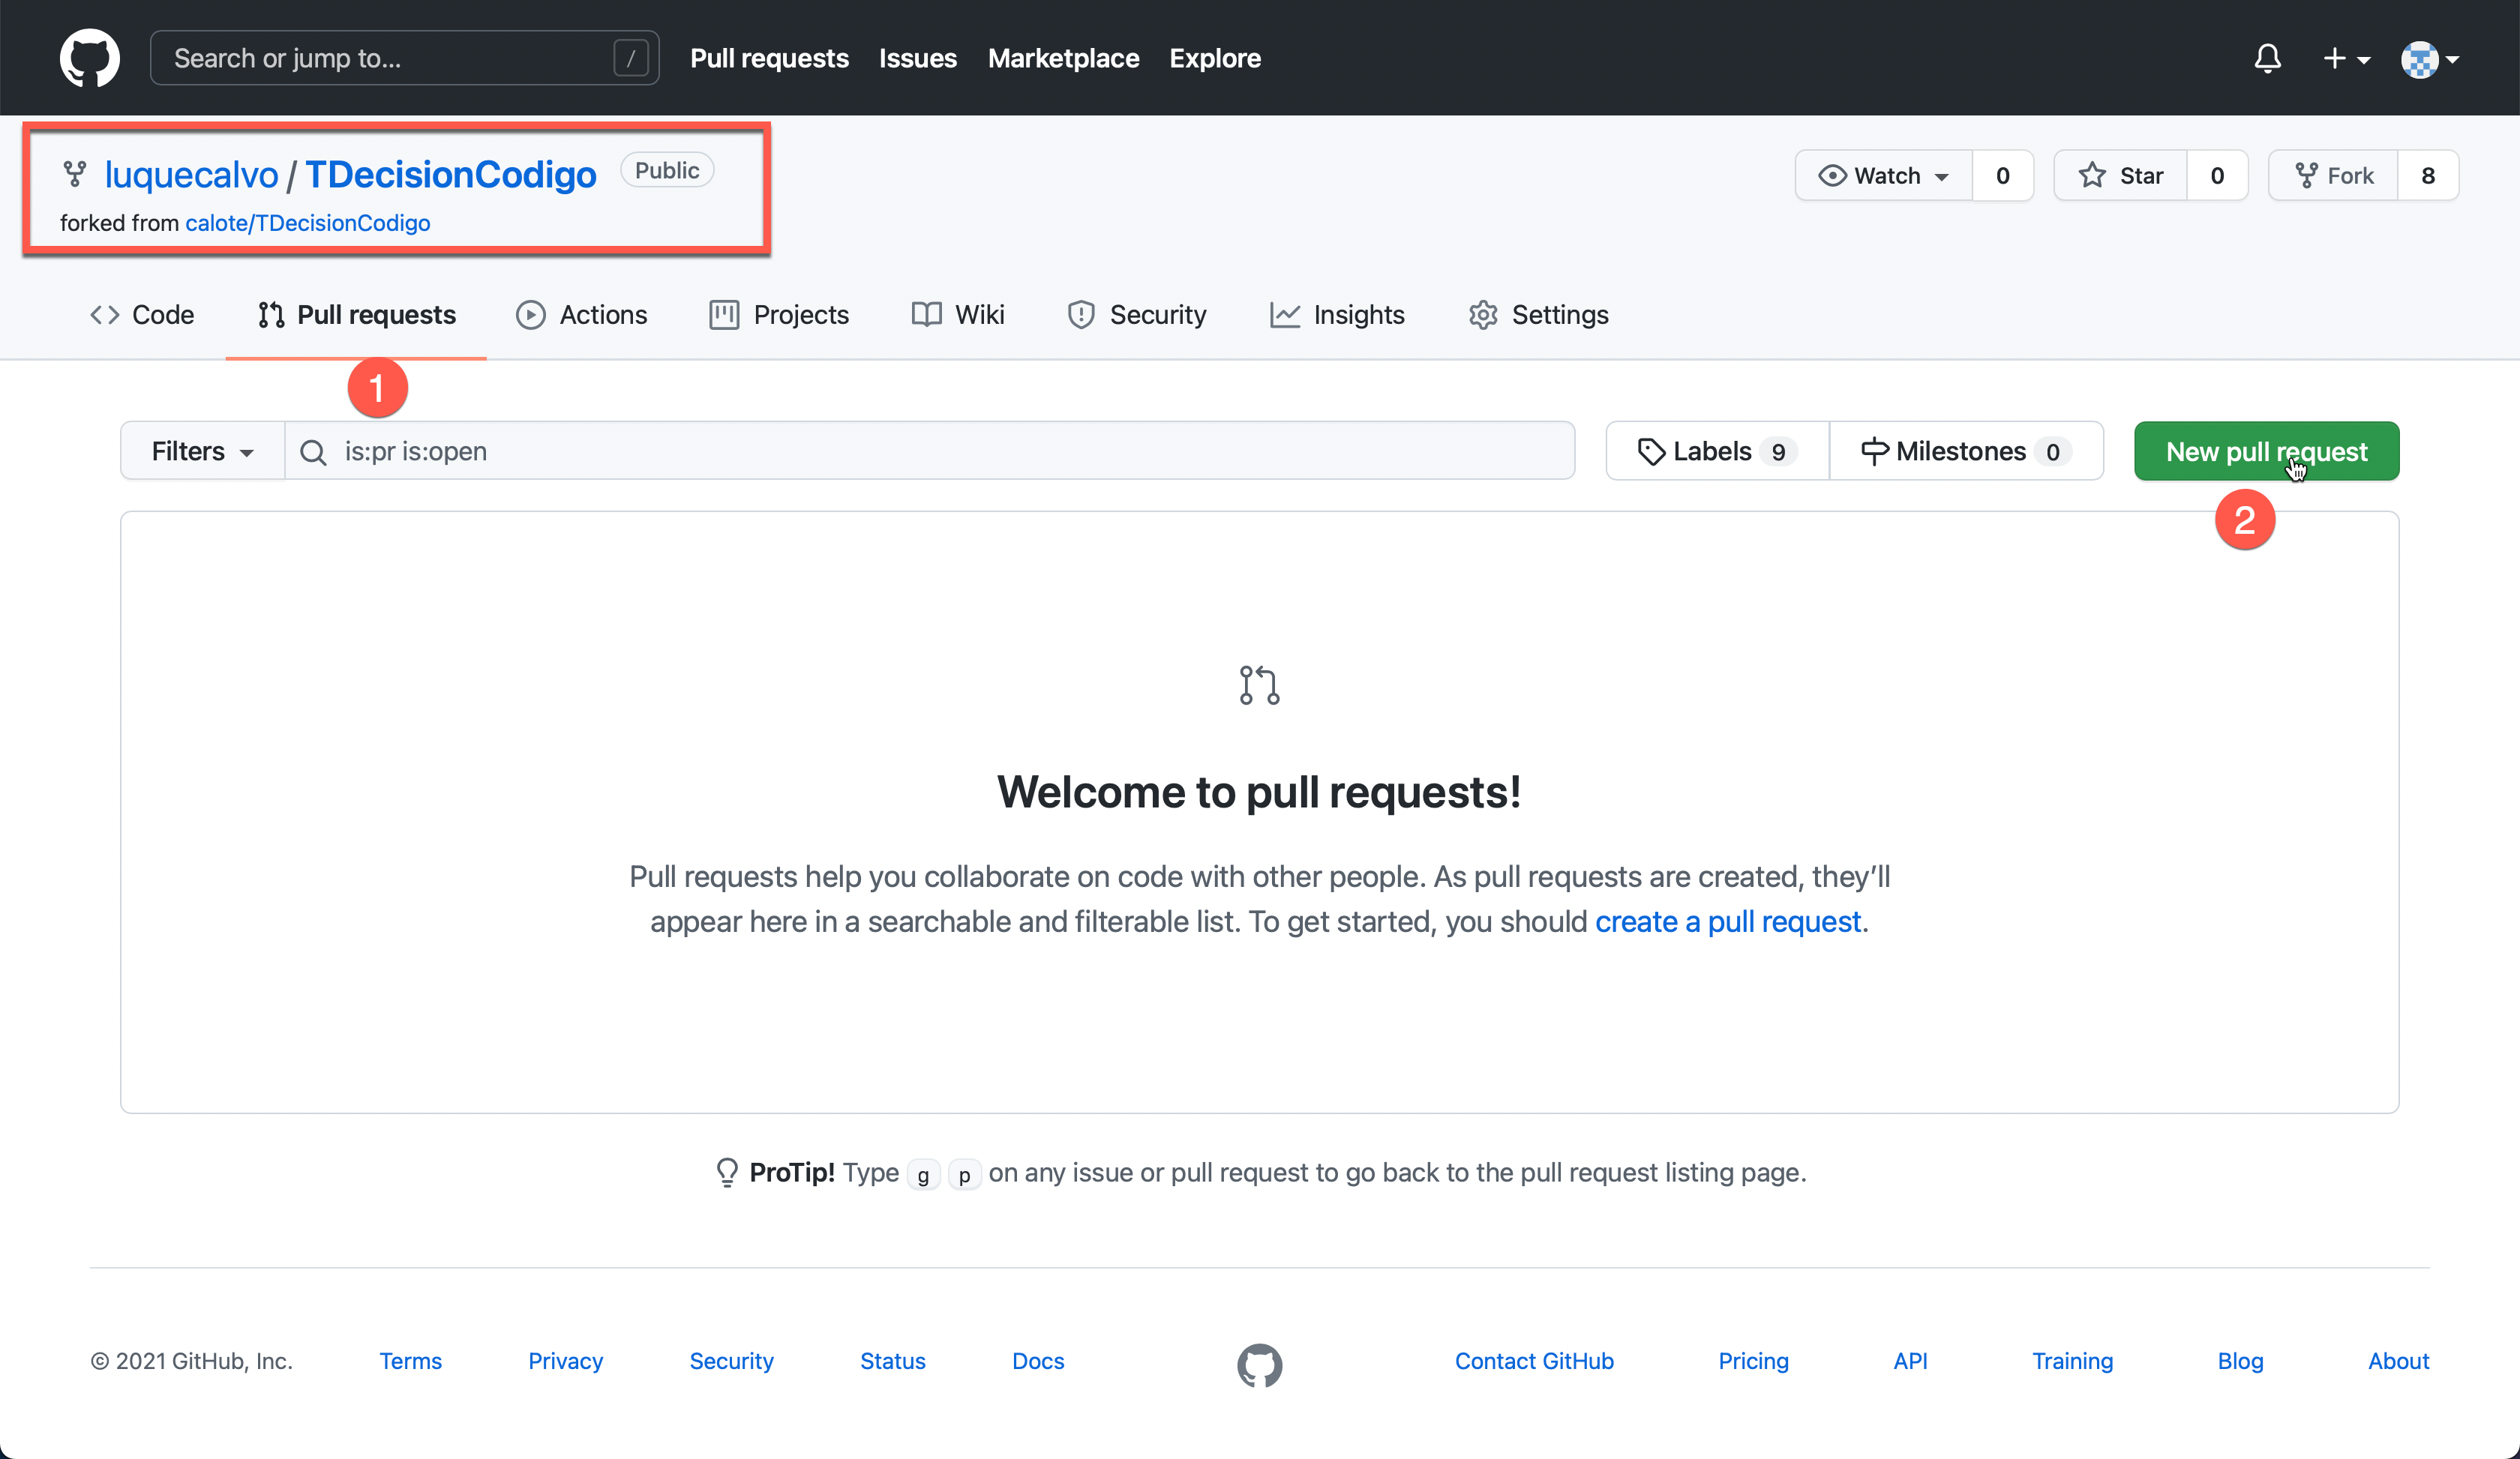
Task: Follow the create a pull request link
Action: tap(1727, 921)
